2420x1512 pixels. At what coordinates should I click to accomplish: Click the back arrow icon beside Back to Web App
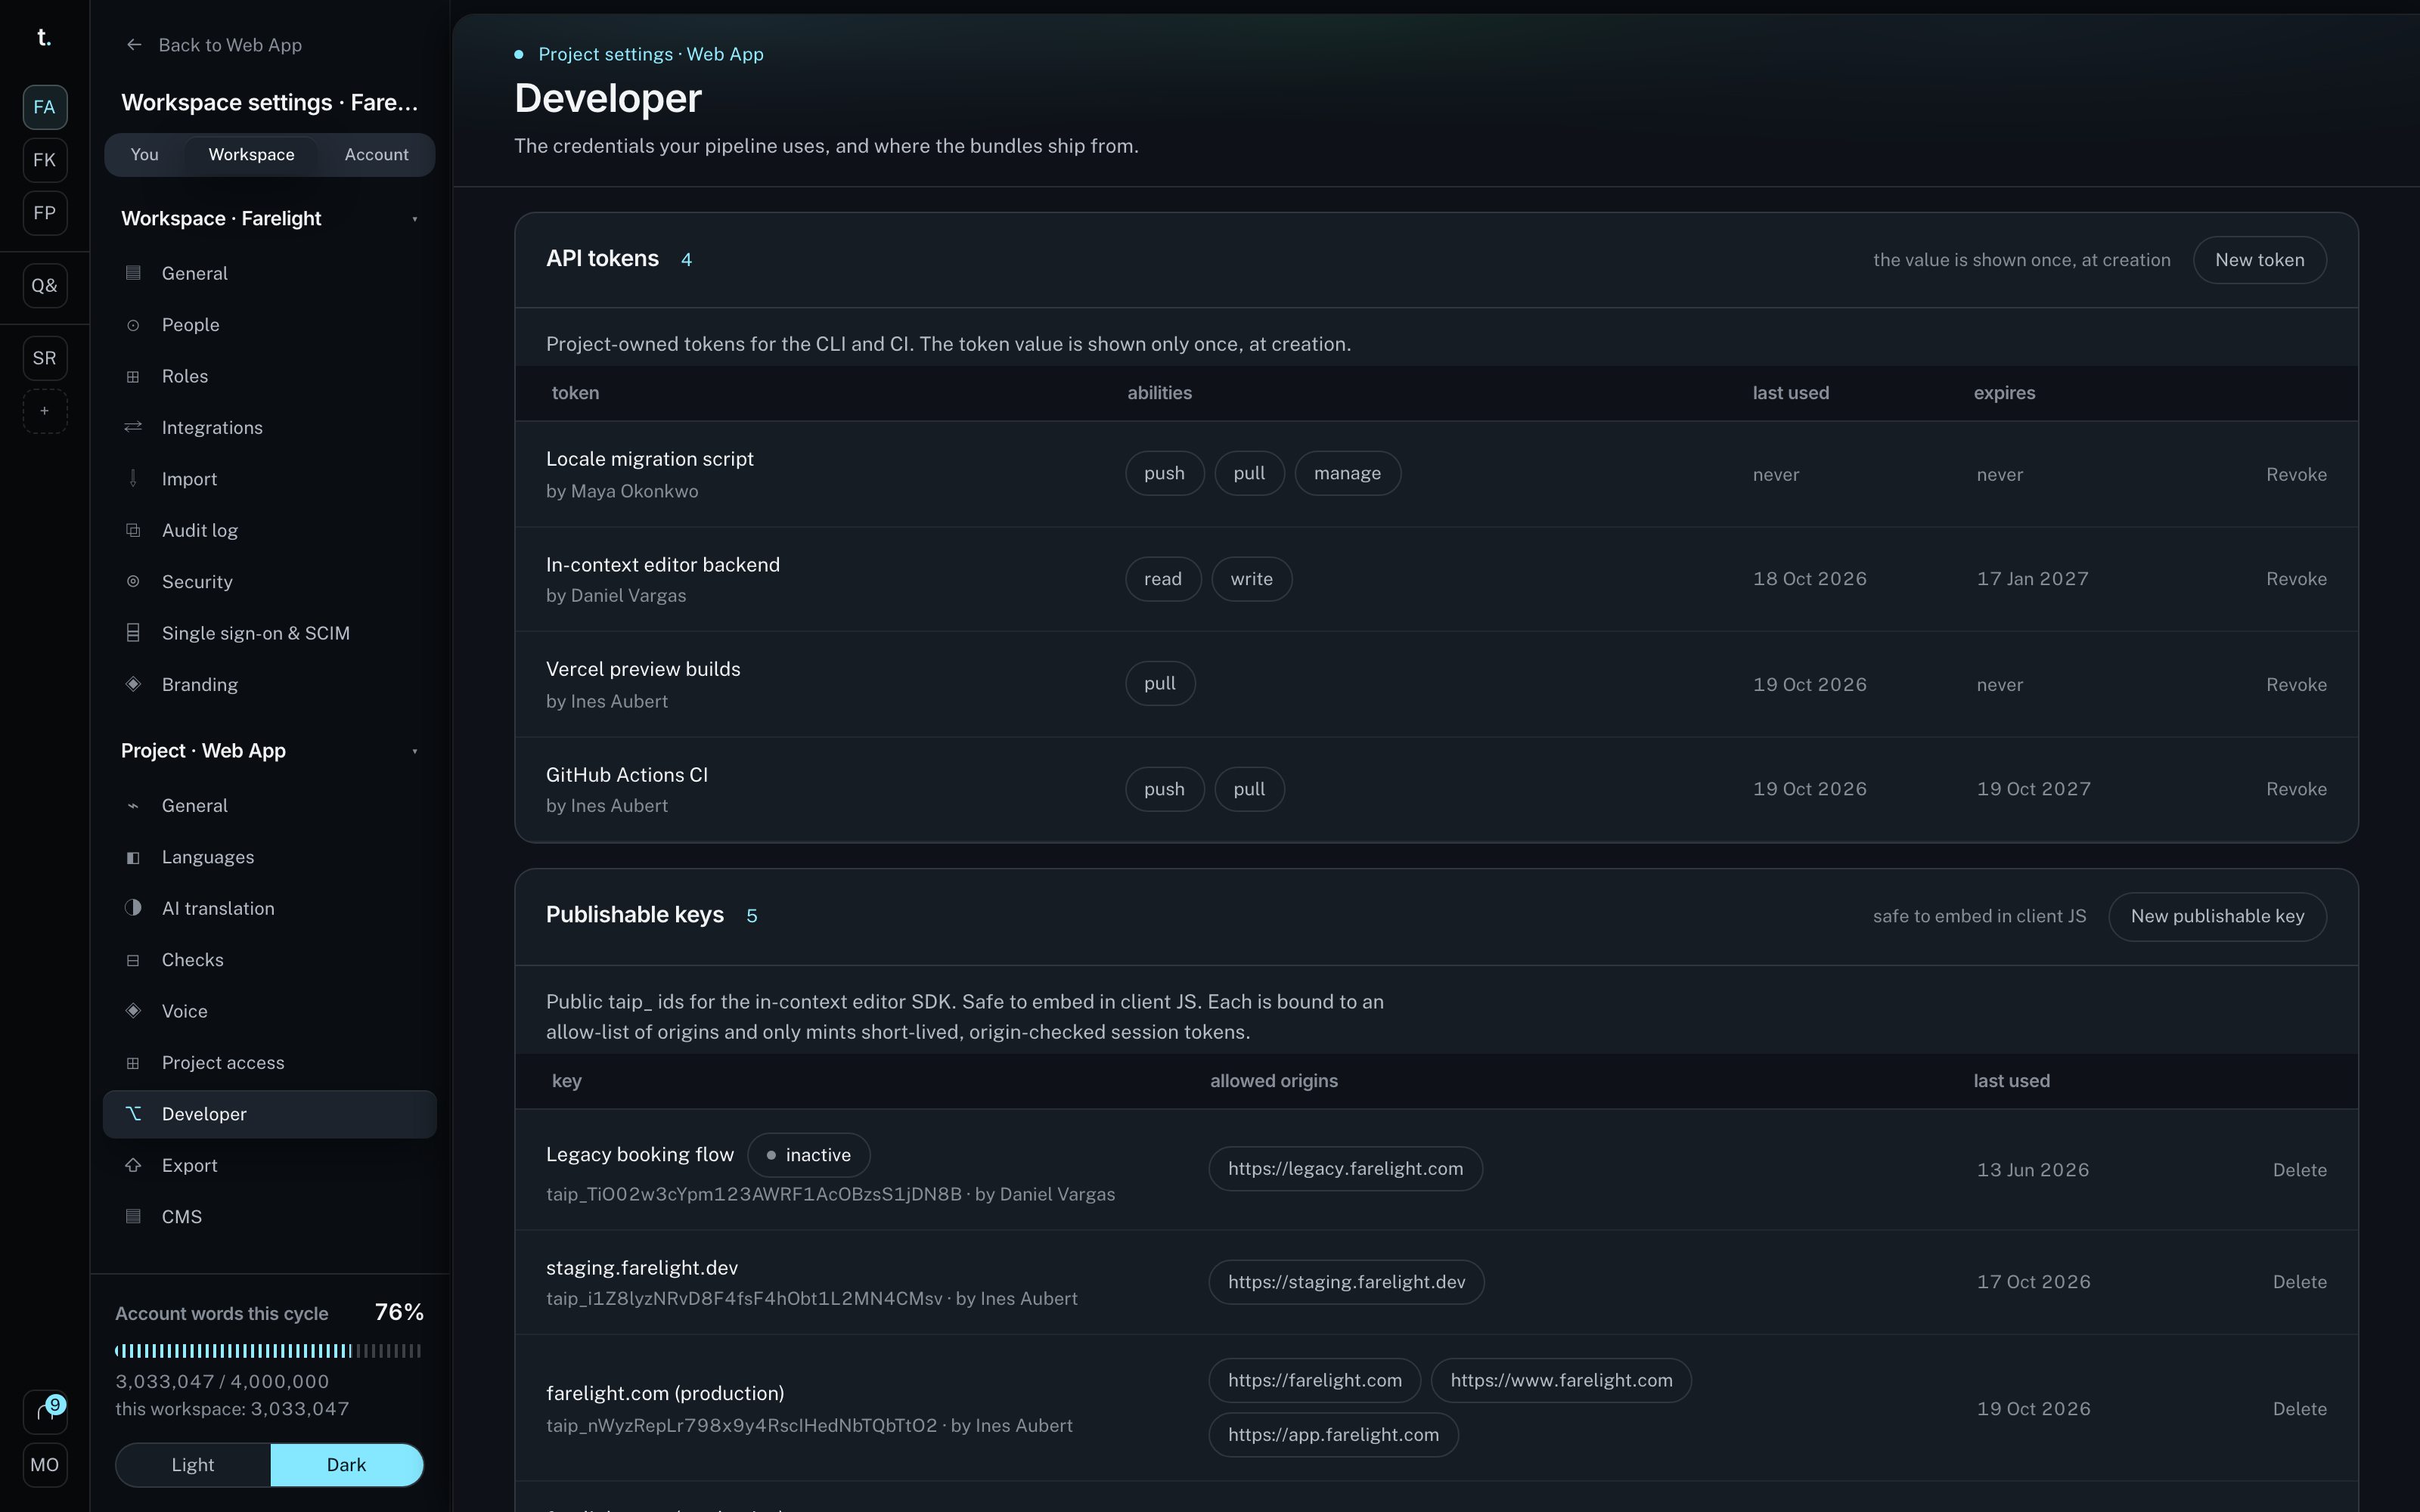[134, 45]
